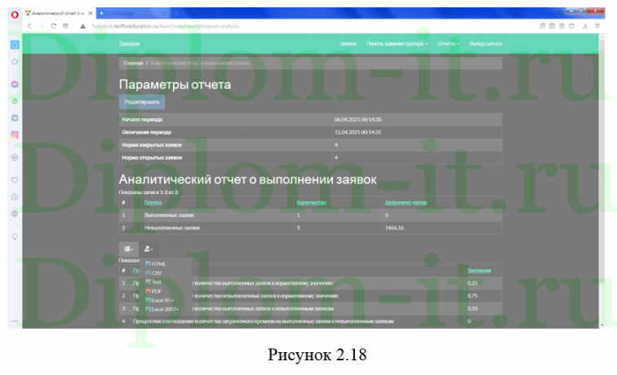Export report as CSV
617x375 pixels.
[x=154, y=273]
